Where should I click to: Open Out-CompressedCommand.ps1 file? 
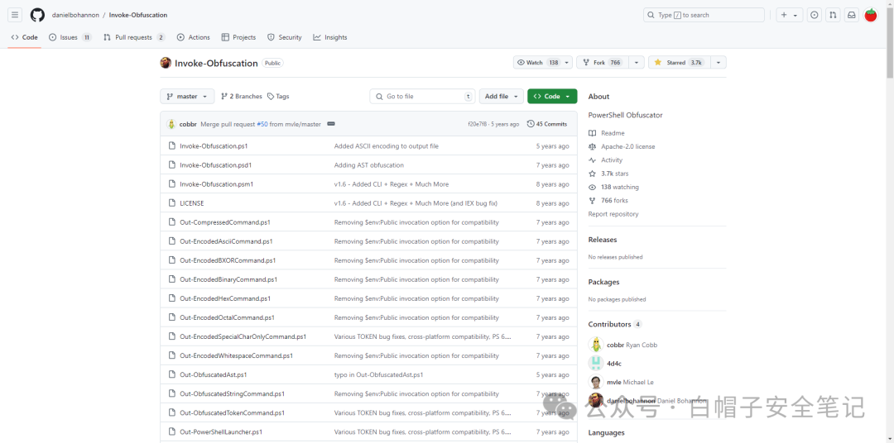tap(224, 222)
